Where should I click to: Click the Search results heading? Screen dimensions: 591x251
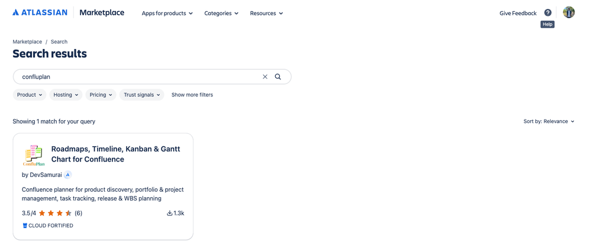coord(50,54)
